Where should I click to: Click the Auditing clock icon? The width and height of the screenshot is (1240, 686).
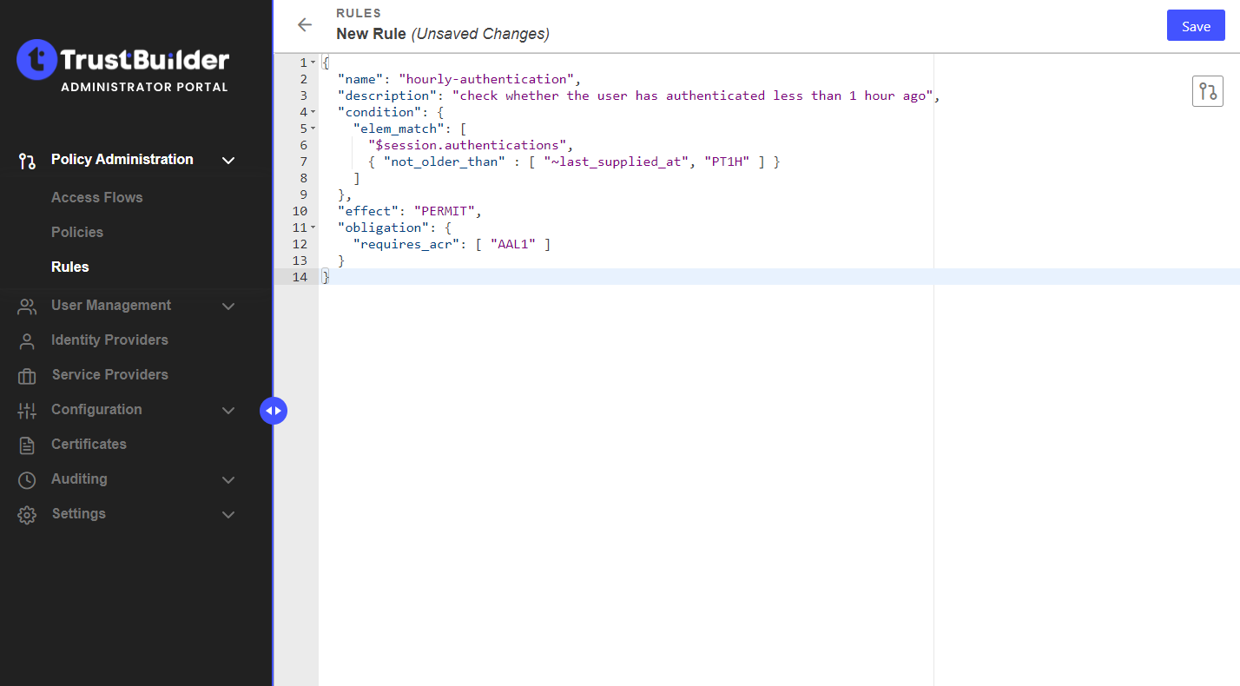pyautogui.click(x=27, y=480)
